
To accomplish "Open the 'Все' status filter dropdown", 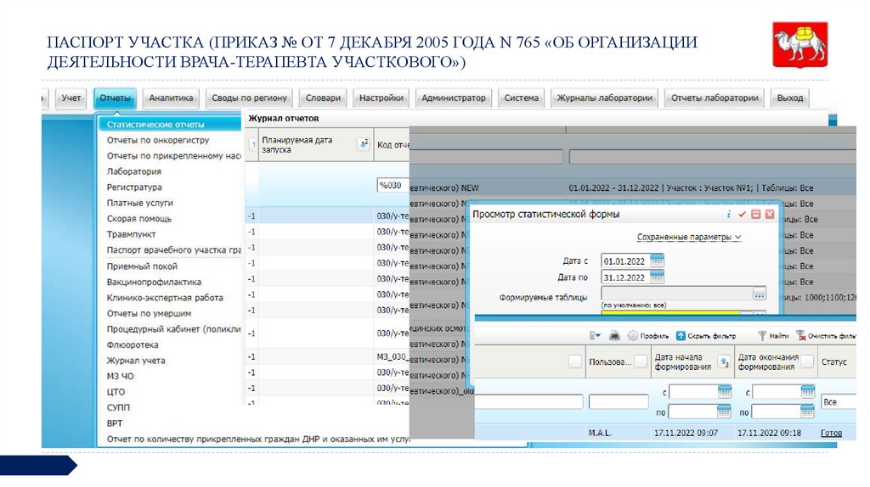I will tap(841, 401).
